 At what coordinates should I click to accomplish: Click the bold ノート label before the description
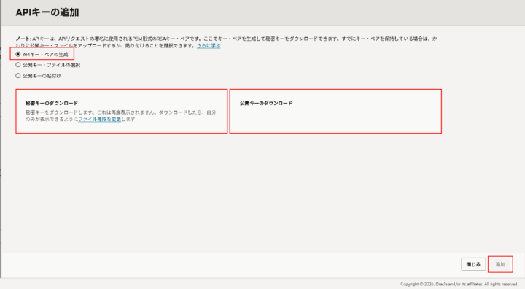pyautogui.click(x=23, y=39)
